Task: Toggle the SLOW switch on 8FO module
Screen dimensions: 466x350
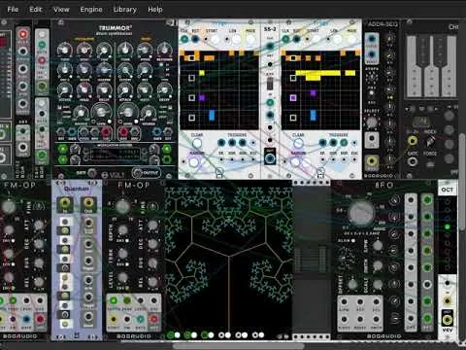Action: (353, 241)
